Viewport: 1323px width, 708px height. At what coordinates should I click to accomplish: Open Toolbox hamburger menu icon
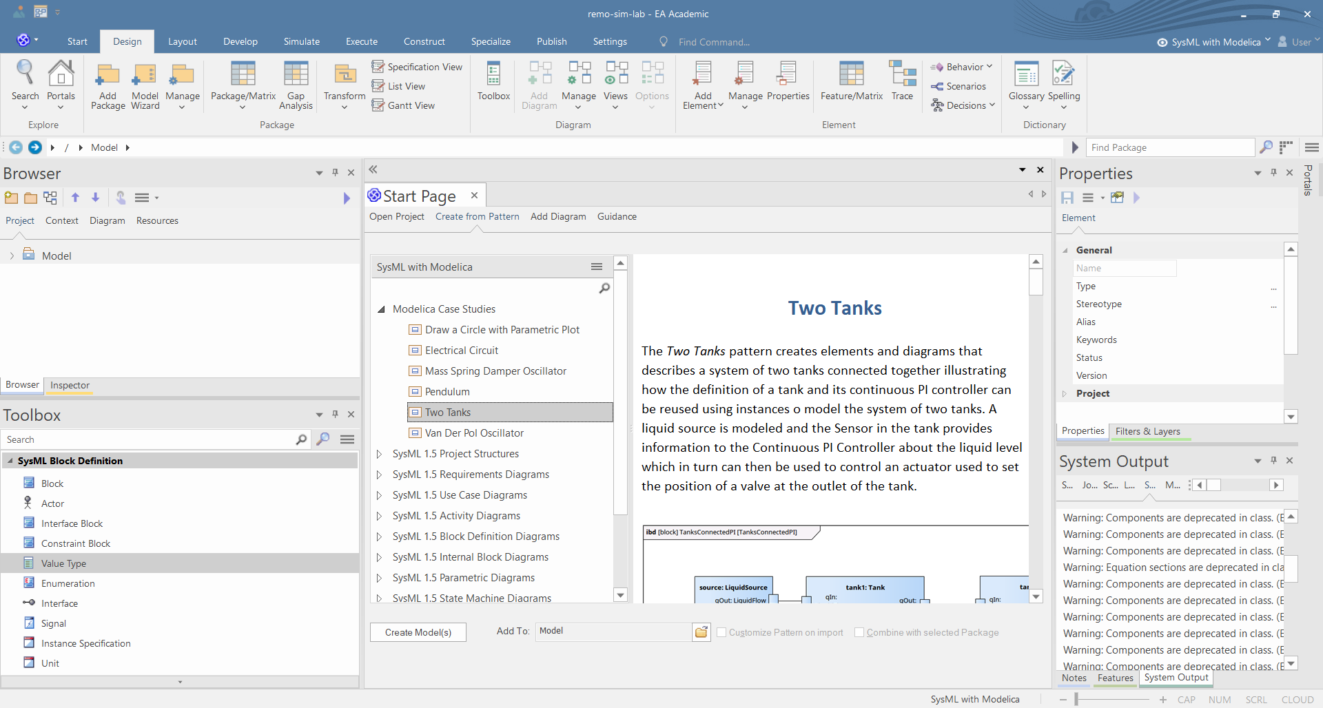click(x=347, y=439)
